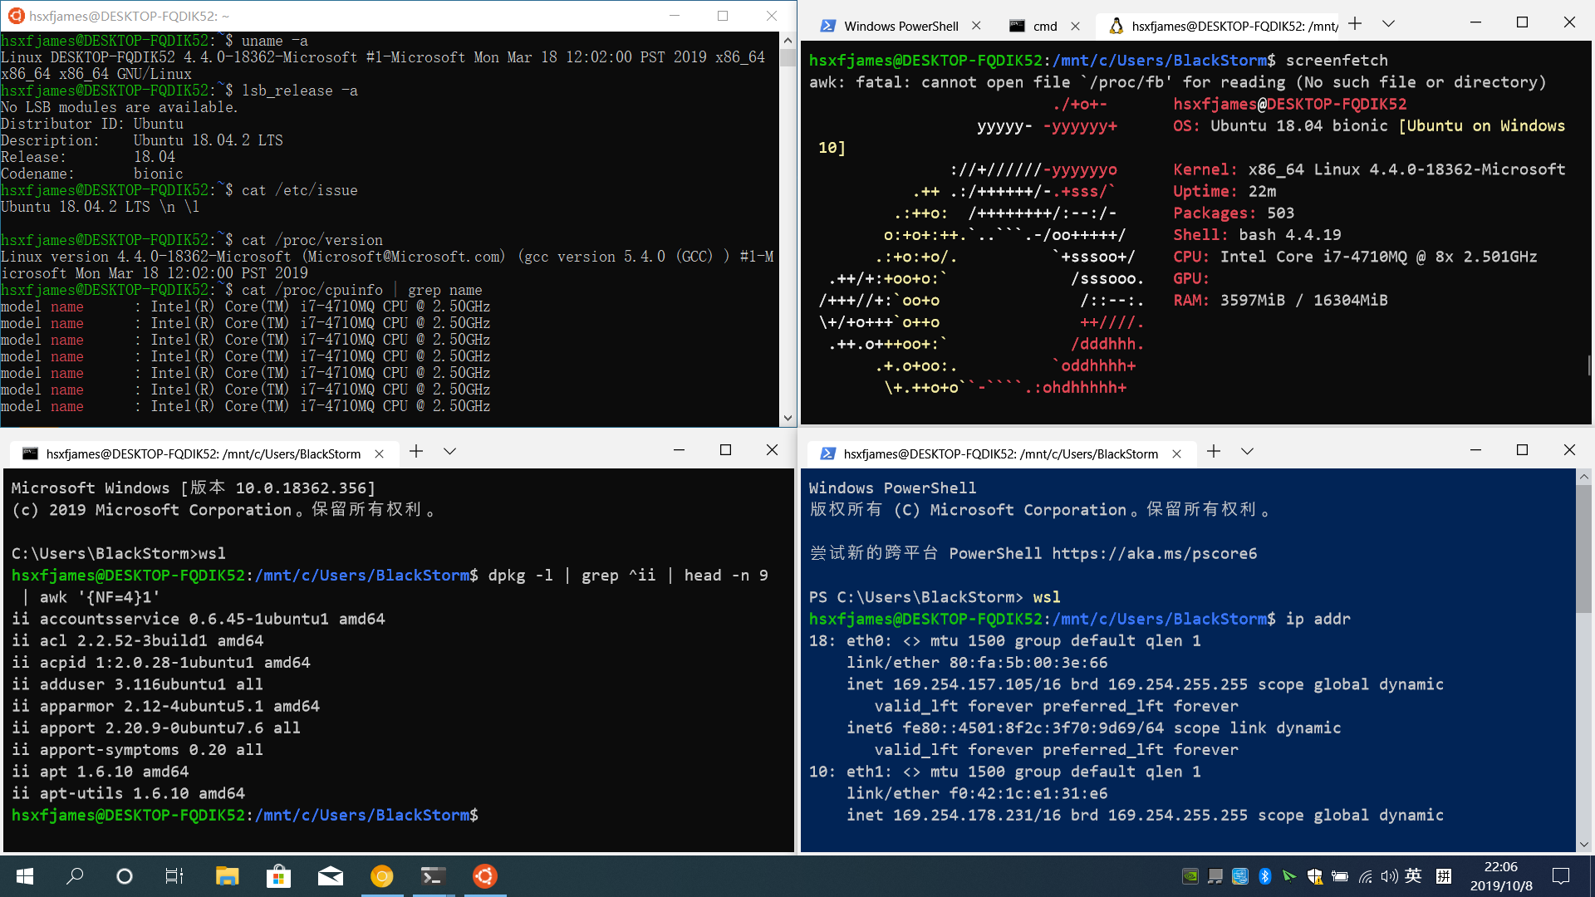Click Linux penguin icon on top-right terminal tab

point(1116,26)
